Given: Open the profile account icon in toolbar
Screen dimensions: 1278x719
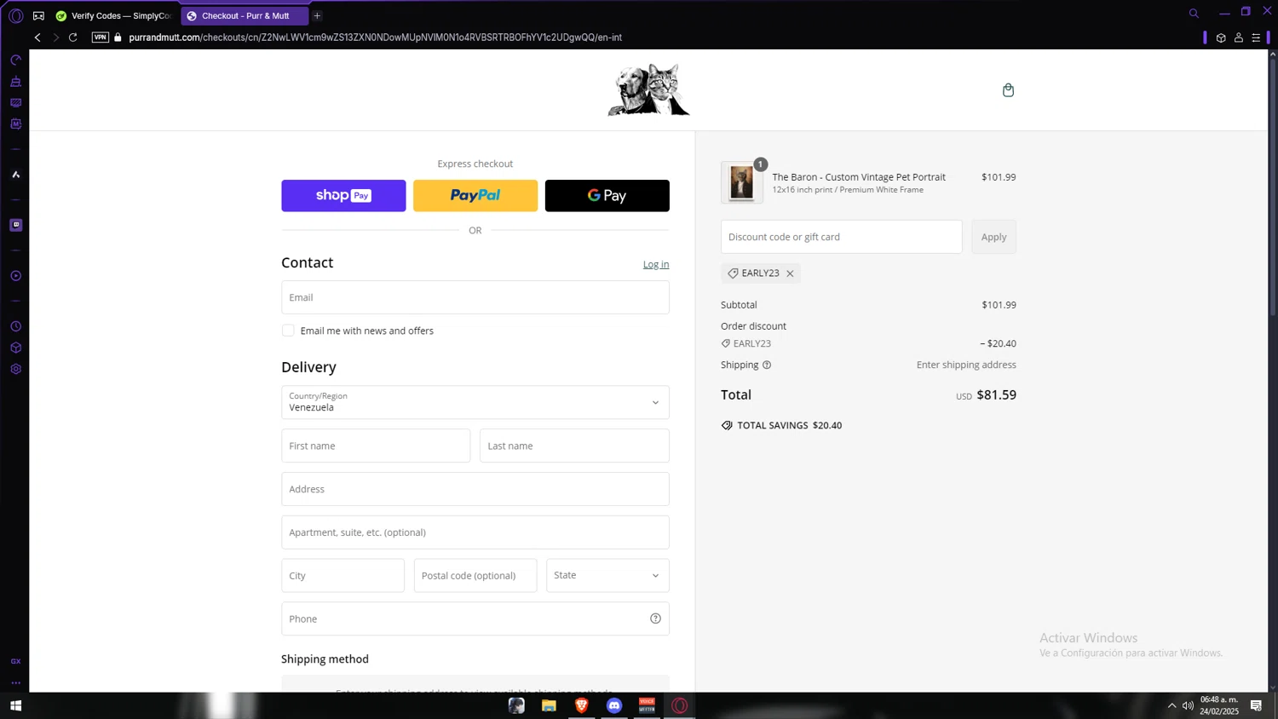Looking at the screenshot, I should coord(1239,37).
